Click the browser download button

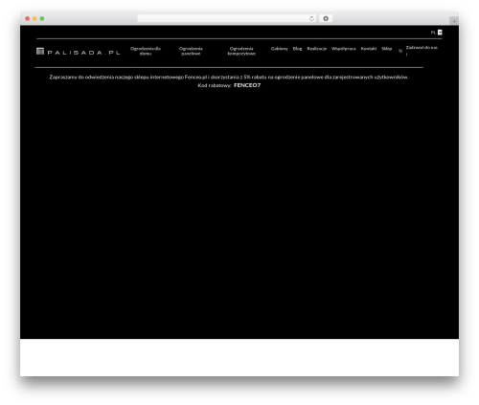326,18
